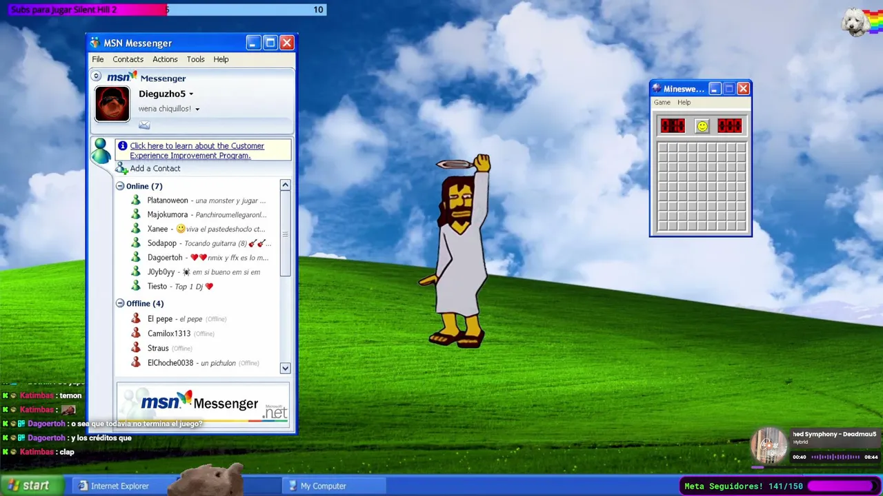
Task: Select the Sodapop contact name
Action: coord(162,243)
